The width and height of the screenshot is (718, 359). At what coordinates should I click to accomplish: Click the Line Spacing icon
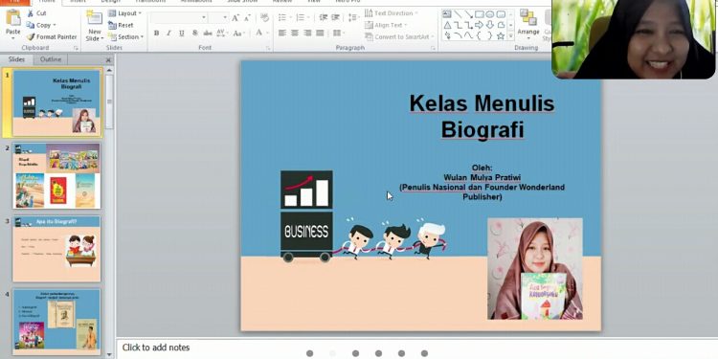point(353,18)
